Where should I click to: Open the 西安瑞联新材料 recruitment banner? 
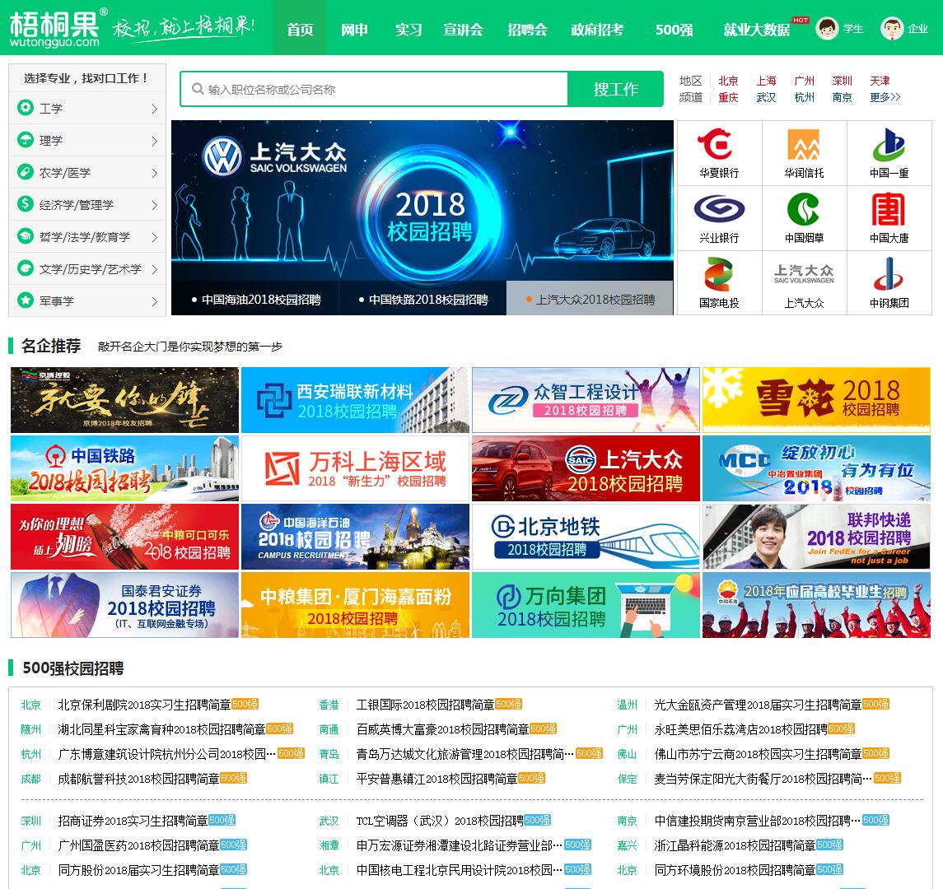tap(355, 400)
